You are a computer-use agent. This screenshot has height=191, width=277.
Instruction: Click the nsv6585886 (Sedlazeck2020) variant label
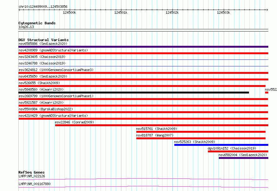click(43, 44)
